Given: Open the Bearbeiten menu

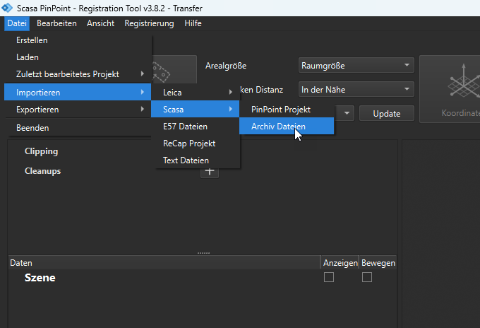Looking at the screenshot, I should [56, 23].
